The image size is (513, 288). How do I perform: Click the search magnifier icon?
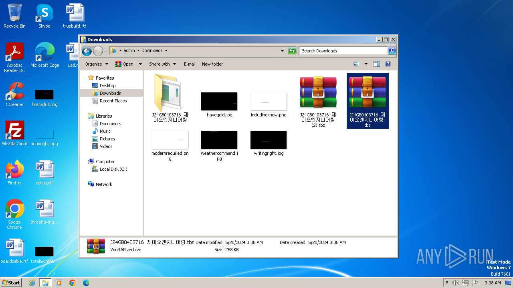click(x=392, y=51)
